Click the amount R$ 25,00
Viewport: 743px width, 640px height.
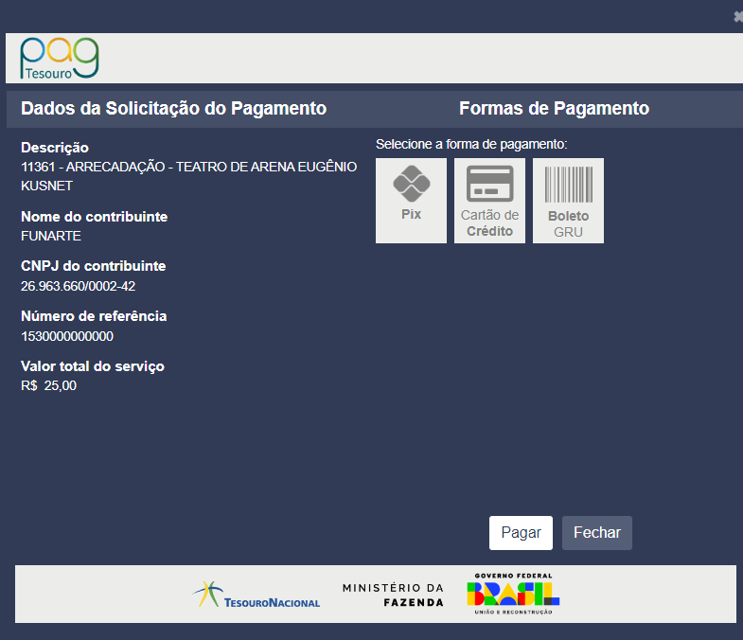pos(49,386)
